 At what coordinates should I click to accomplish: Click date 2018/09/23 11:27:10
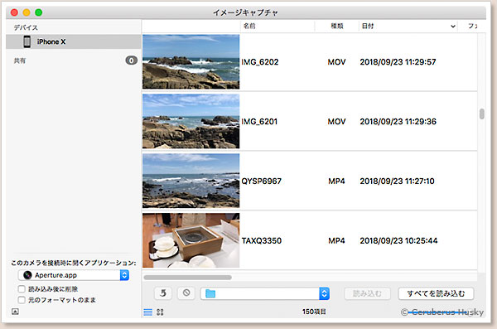coord(397,181)
